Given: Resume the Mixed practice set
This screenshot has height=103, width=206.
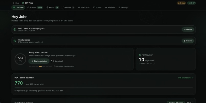Looking at the screenshot, I should 188,41.
